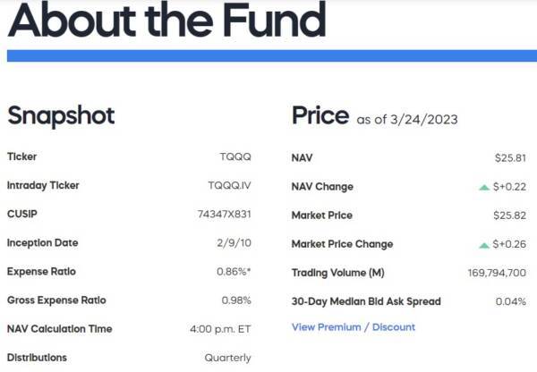The width and height of the screenshot is (537, 372).
Task: Click the Gross Expense Ratio value 0.98%
Action: (234, 300)
